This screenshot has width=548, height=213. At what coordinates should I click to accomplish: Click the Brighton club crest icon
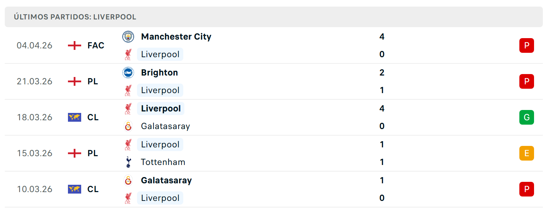click(128, 73)
